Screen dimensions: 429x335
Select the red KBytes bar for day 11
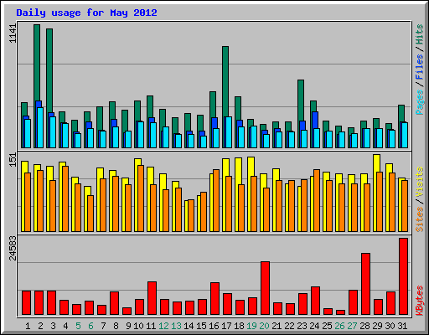152,298
